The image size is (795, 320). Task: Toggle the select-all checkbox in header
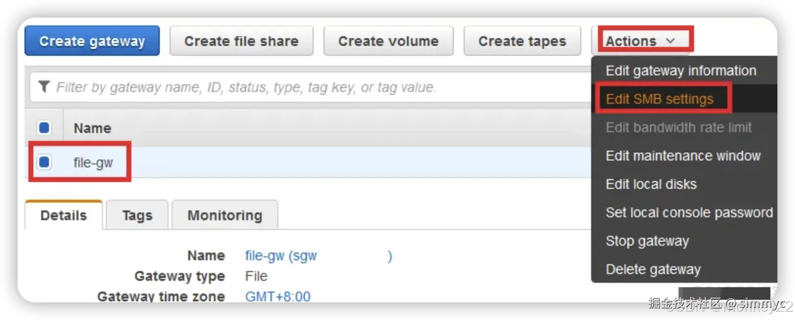pyautogui.click(x=44, y=128)
